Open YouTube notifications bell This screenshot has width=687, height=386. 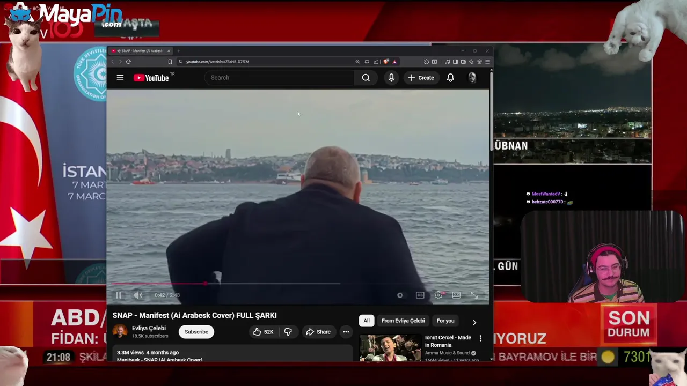[x=450, y=78]
